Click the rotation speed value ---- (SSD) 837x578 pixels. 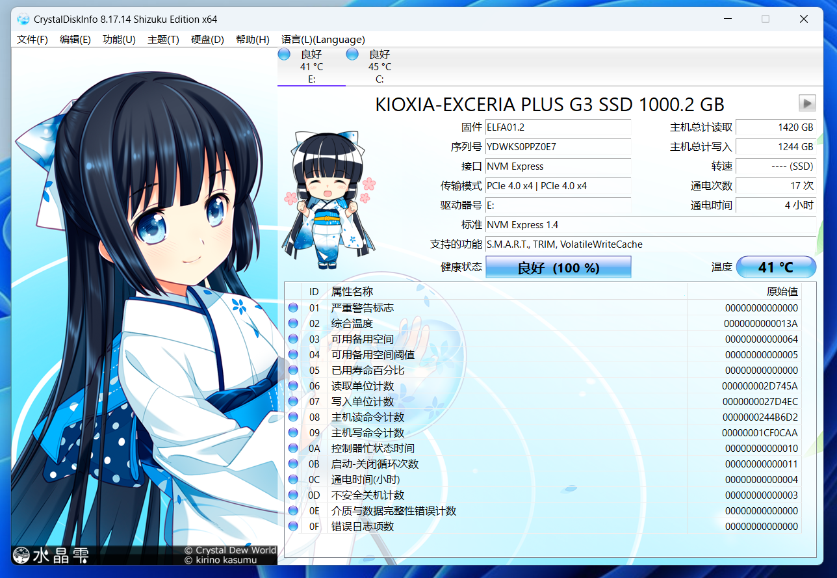point(776,166)
